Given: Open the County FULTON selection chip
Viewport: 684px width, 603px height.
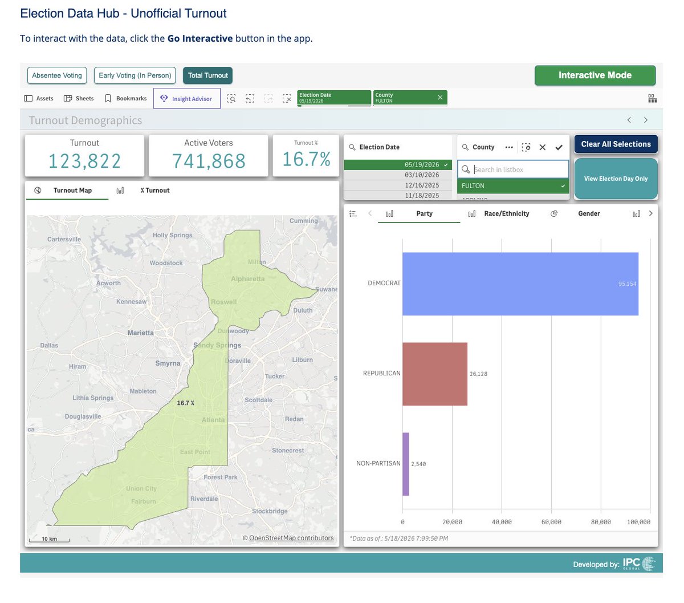Looking at the screenshot, I should [x=404, y=98].
